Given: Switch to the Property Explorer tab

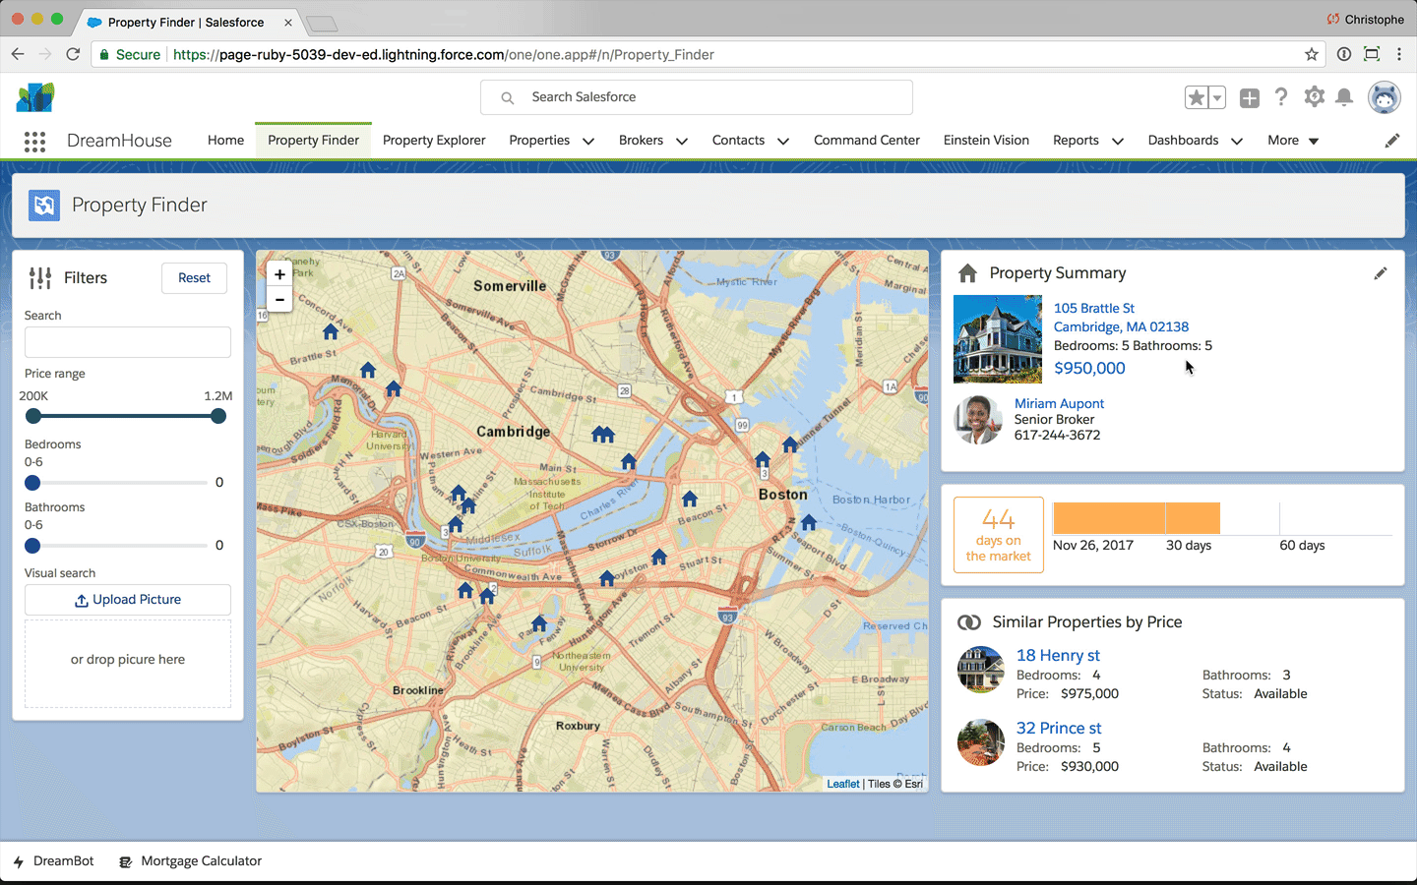Looking at the screenshot, I should (434, 141).
